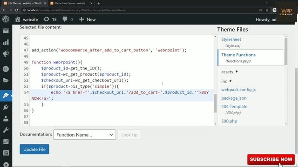Open the Function Name documentation dropdown

point(85,135)
